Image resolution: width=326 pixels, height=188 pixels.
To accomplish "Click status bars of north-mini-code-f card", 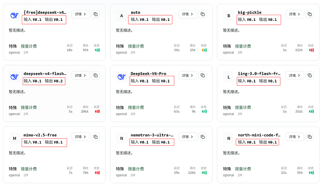I will [x=311, y=172].
